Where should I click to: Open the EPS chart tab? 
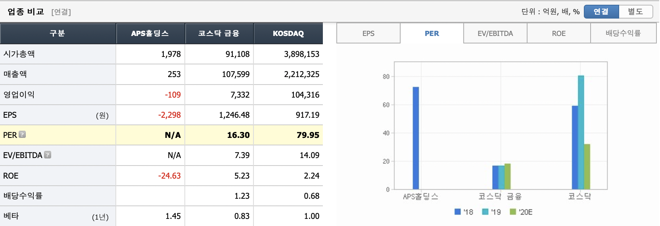tap(368, 34)
